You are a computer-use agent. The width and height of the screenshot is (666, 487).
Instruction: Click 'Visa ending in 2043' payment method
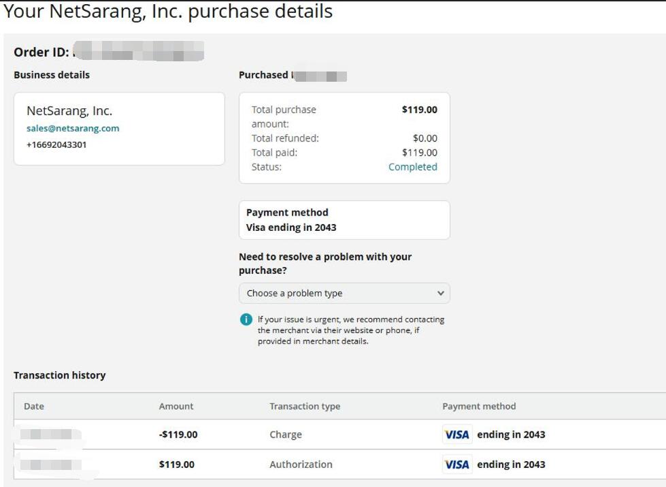tap(291, 227)
